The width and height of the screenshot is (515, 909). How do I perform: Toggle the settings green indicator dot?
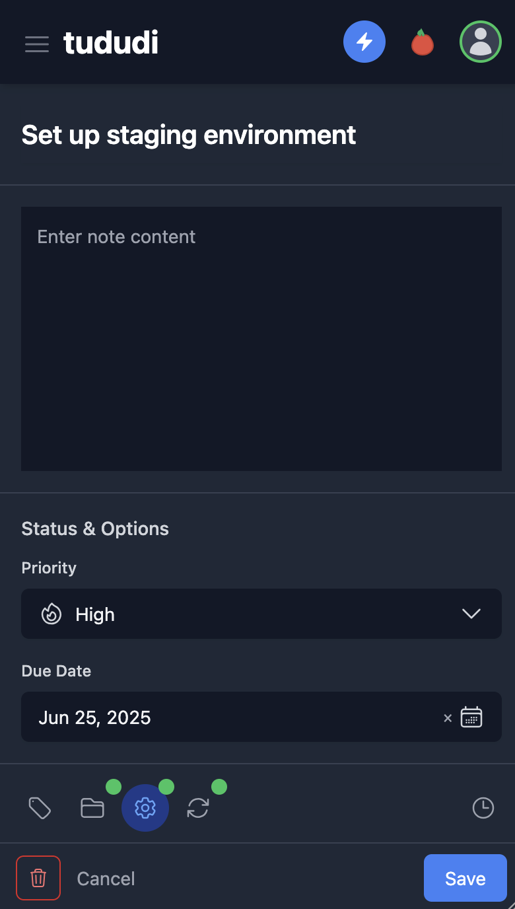[x=168, y=786]
